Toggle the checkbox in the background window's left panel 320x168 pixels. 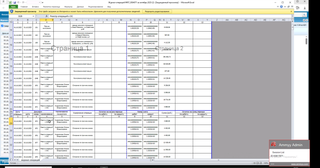(2, 26)
